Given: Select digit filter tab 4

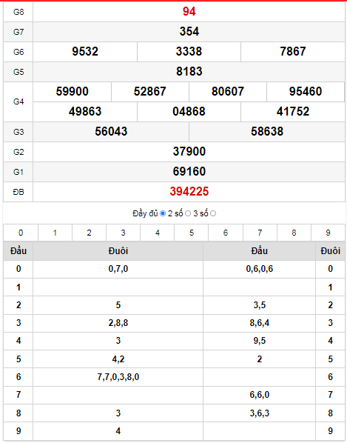Looking at the screenshot, I should (158, 233).
